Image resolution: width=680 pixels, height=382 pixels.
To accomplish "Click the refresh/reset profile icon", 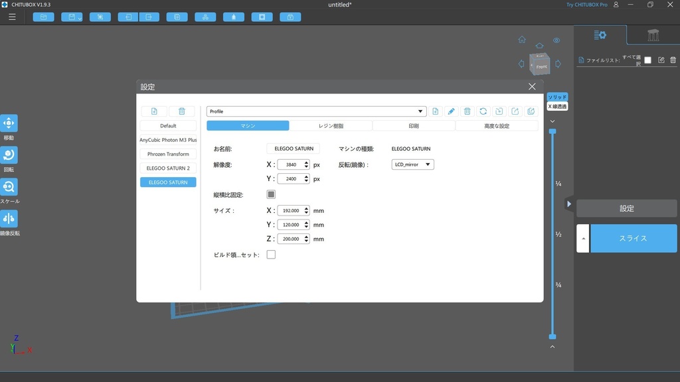I will (483, 111).
